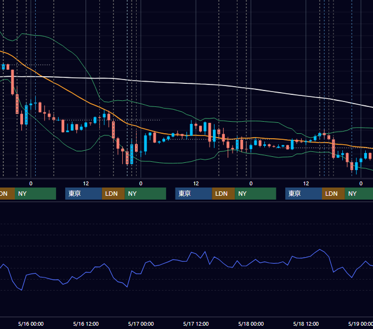Click hour label 12 above 5/18 12:00
373x329 pixels.
(x=306, y=184)
